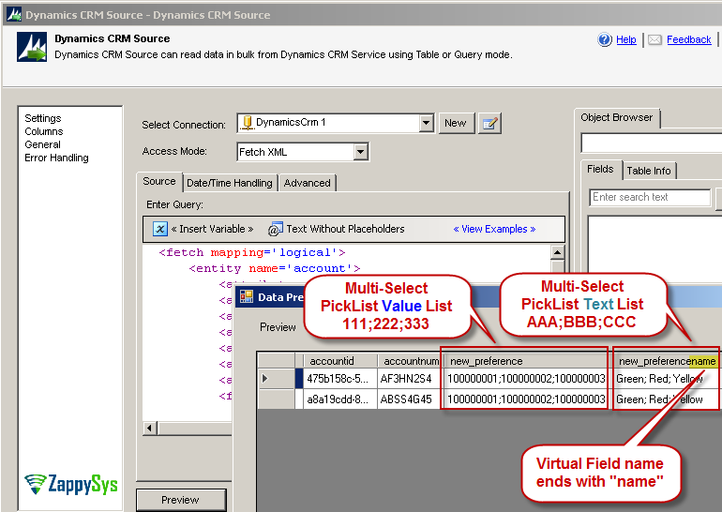Select Columns in the left list

pyautogui.click(x=44, y=131)
